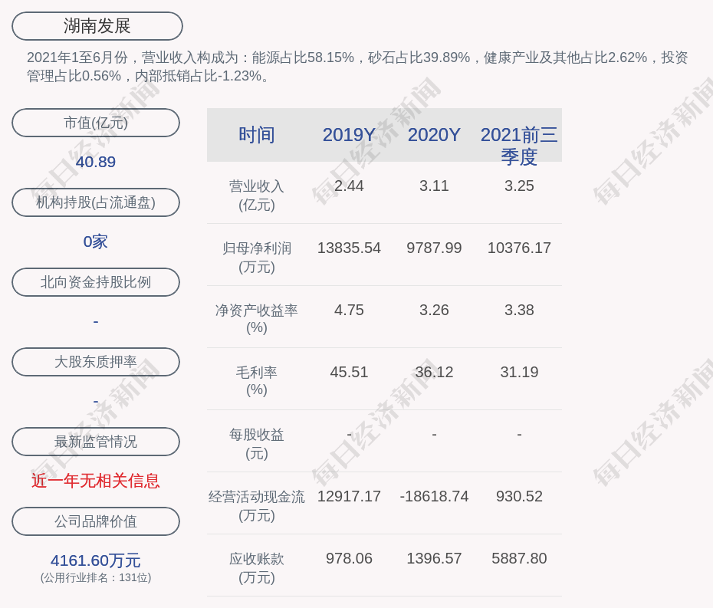This screenshot has height=608, width=713.
Task: Click net profit value 13835.54
Action: (349, 248)
